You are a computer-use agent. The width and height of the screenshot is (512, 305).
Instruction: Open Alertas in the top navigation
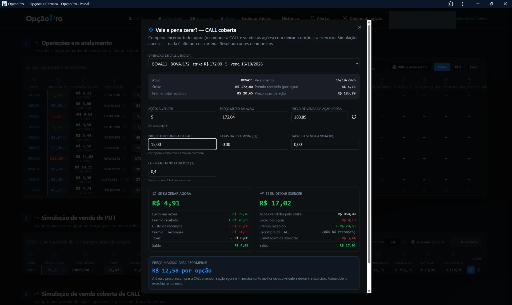click(320, 18)
